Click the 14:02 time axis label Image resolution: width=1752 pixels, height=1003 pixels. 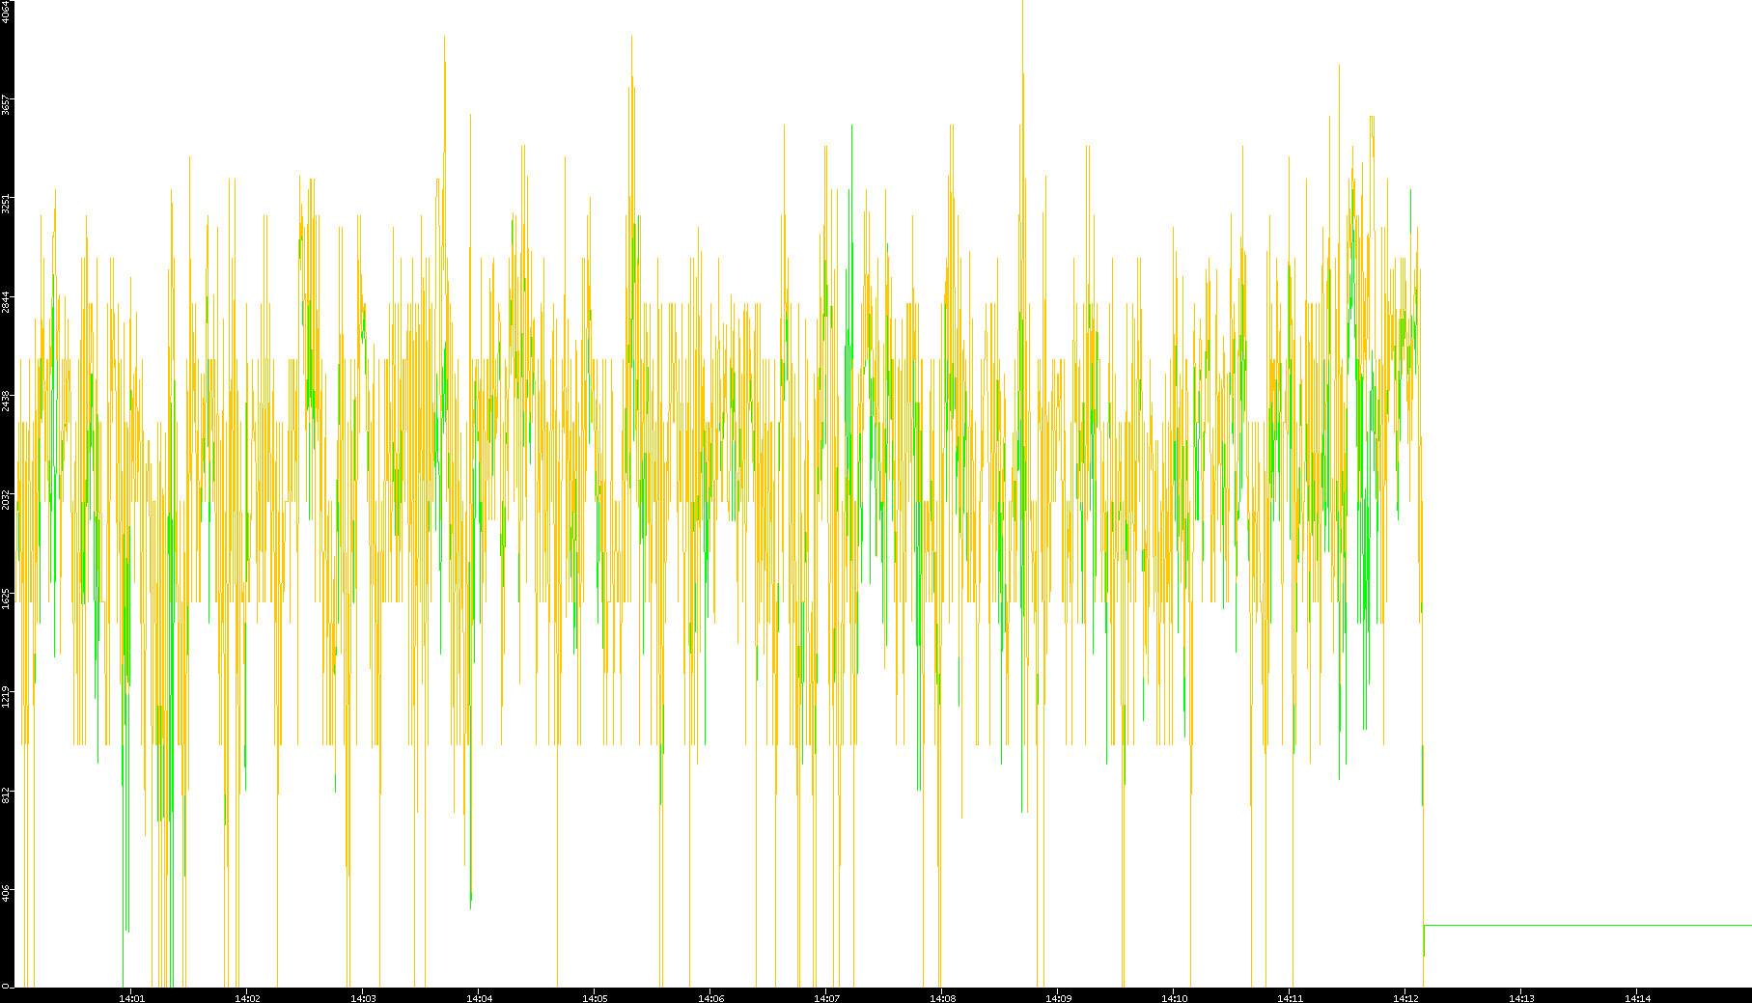(x=247, y=997)
